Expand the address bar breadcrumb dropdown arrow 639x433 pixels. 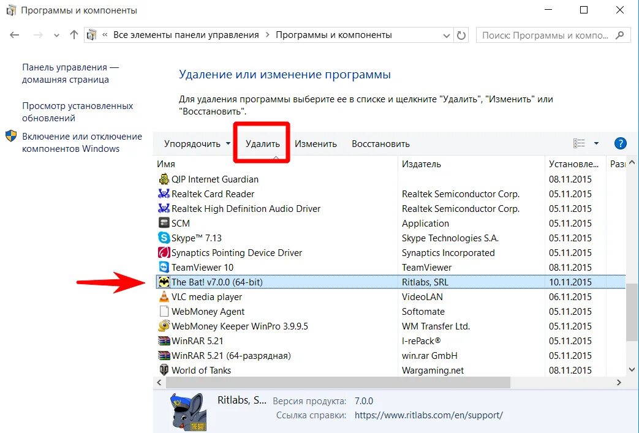(x=447, y=35)
